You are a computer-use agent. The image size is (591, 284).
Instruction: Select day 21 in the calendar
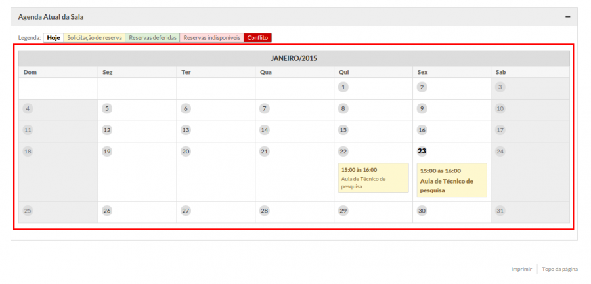pyautogui.click(x=265, y=152)
